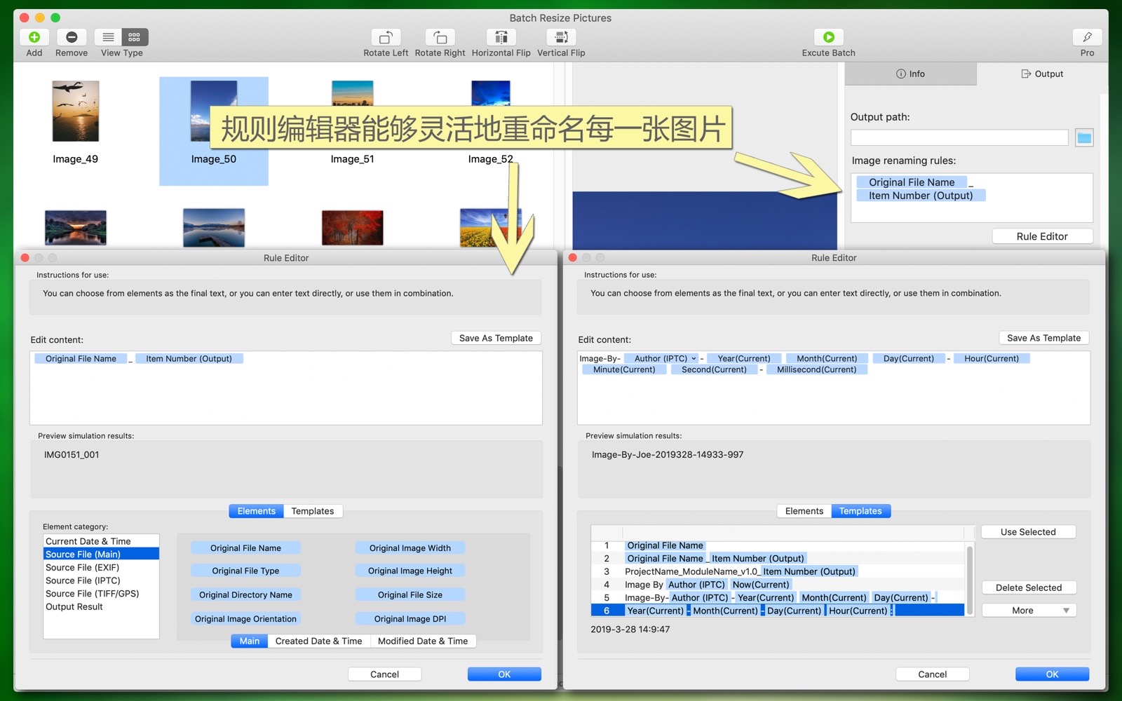The image size is (1122, 701).
Task: Open Author (IPTC) element dropdown
Action: (x=694, y=359)
